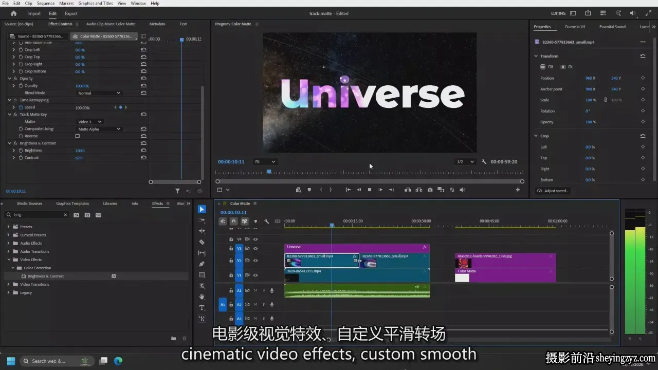Screen dimensions: 658x370
Task: Select the Razor tool
Action: [202, 242]
